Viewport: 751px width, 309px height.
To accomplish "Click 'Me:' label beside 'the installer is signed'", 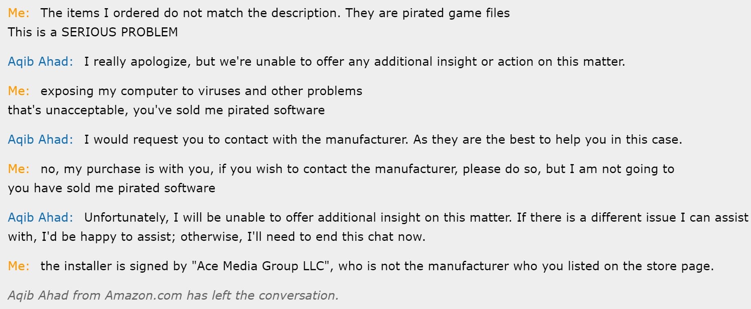I will point(18,266).
